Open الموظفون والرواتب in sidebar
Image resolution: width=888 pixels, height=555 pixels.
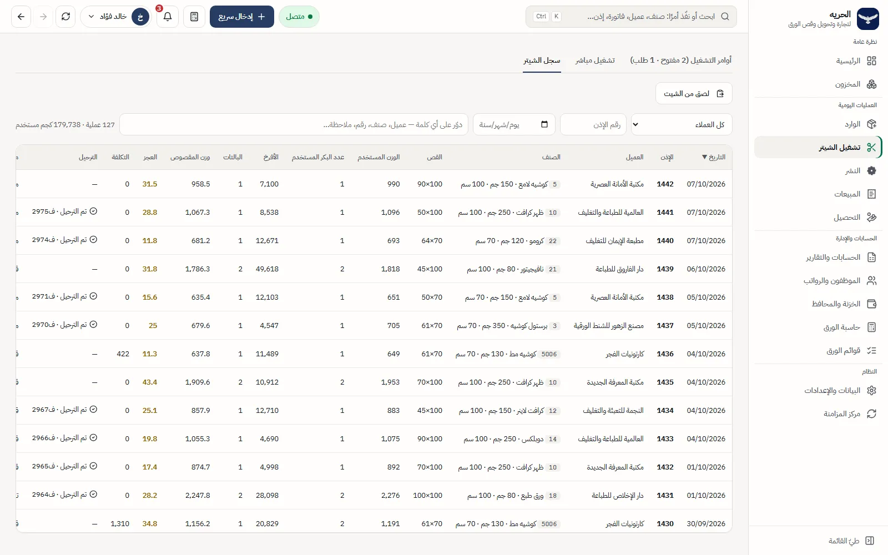point(818,281)
